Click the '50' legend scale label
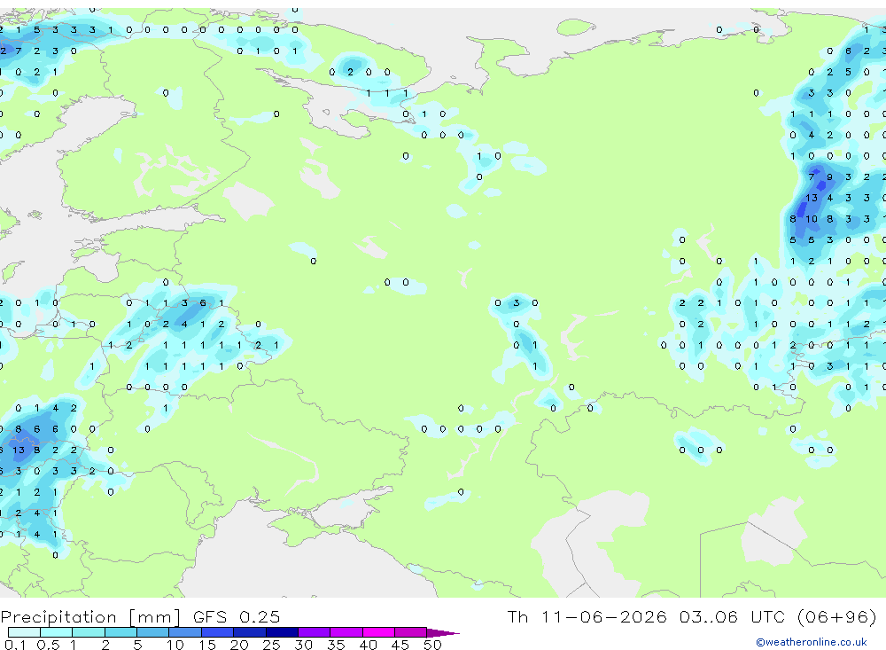The width and height of the screenshot is (886, 650). coord(432,645)
